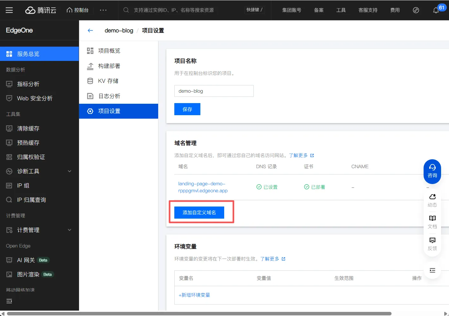Open the 控制台 console home
This screenshot has width=449, height=316.
77,10
